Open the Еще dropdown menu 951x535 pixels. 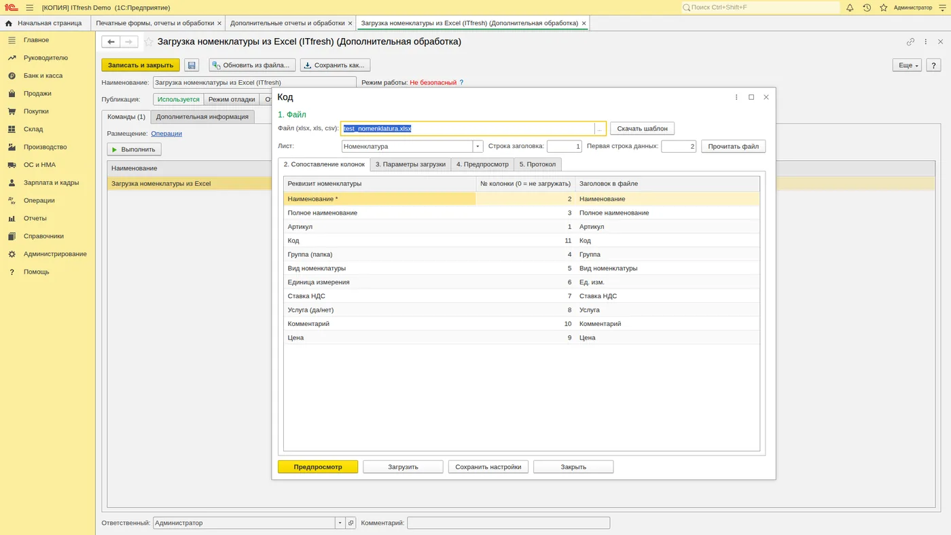pos(907,65)
